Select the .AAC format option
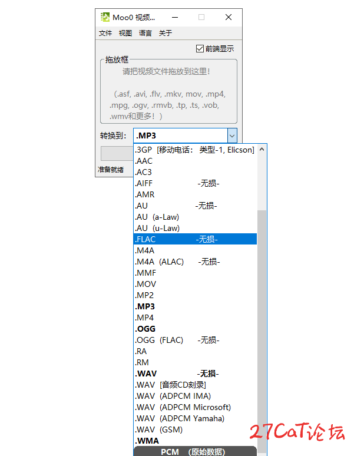The width and height of the screenshot is (354, 456). pyautogui.click(x=195, y=161)
